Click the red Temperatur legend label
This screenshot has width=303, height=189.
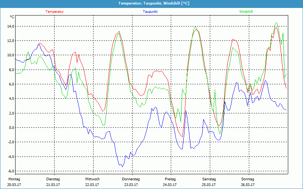tap(55, 12)
